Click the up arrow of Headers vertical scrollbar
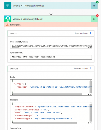 click(91, 103)
